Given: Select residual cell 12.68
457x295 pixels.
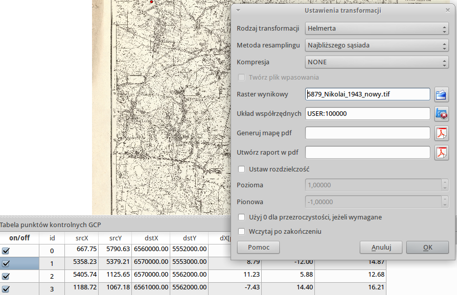Looking at the screenshot, I should 350,276.
